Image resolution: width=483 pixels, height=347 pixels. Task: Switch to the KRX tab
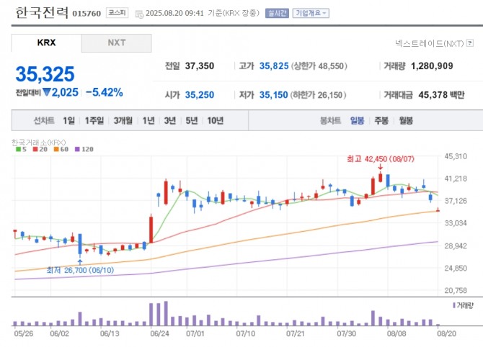(46, 42)
